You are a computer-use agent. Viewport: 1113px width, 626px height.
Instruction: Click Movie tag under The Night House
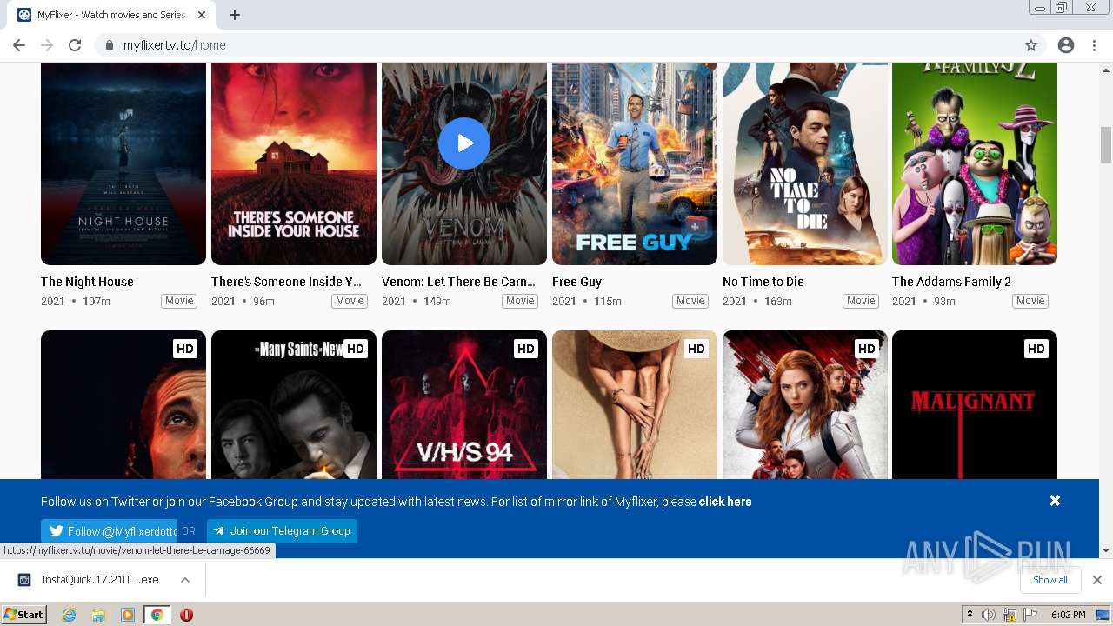pos(179,301)
